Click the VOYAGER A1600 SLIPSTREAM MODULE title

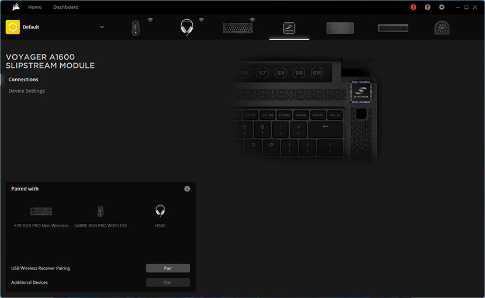coord(50,61)
